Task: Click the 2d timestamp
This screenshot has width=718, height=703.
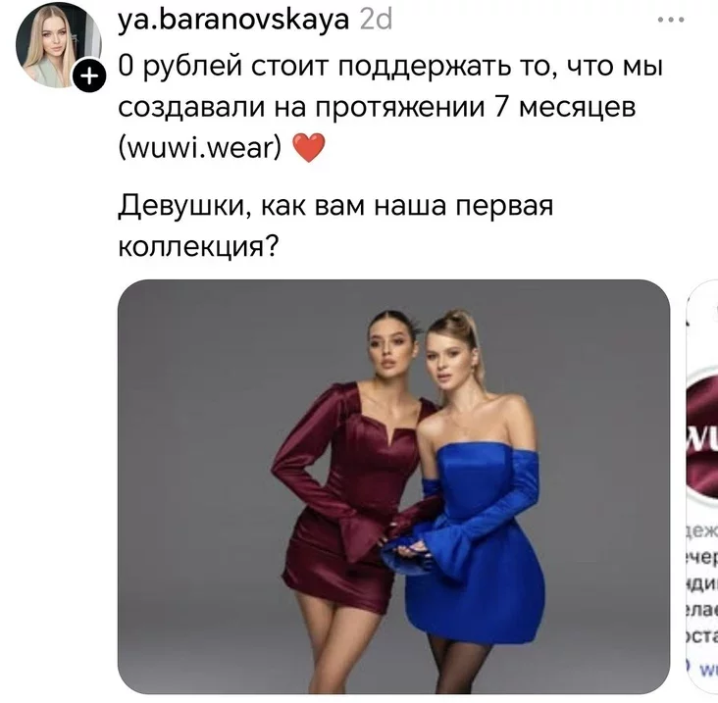Action: pyautogui.click(x=376, y=20)
